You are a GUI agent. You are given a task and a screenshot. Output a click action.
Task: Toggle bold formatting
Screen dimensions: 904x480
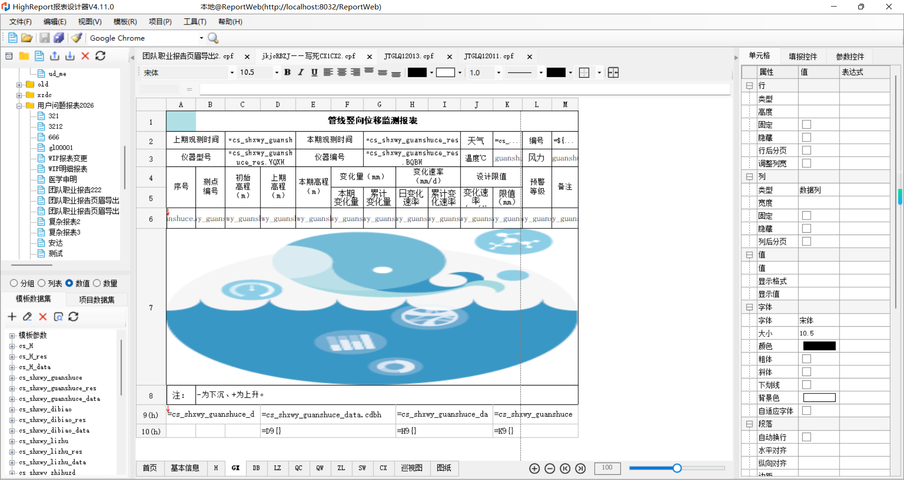click(288, 72)
